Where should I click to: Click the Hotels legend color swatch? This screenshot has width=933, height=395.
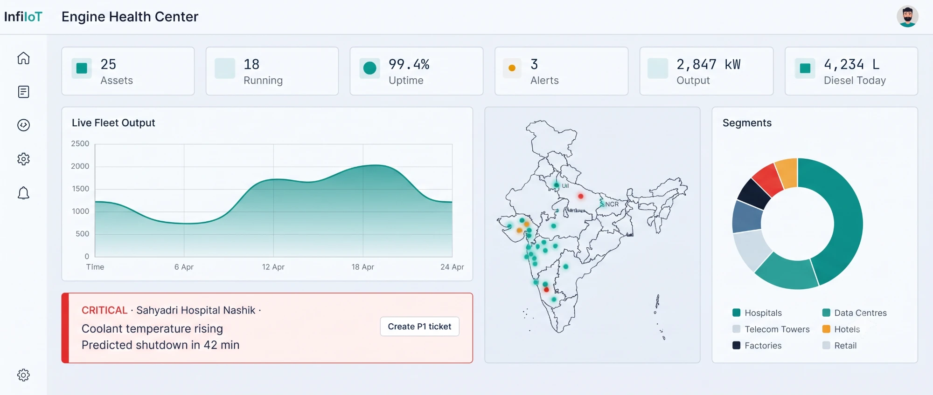click(826, 329)
